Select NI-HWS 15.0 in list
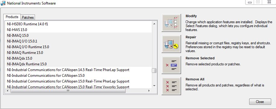 pos(79,30)
